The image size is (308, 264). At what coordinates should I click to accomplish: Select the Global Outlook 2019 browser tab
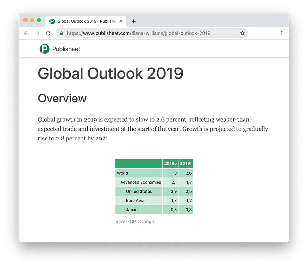click(86, 21)
